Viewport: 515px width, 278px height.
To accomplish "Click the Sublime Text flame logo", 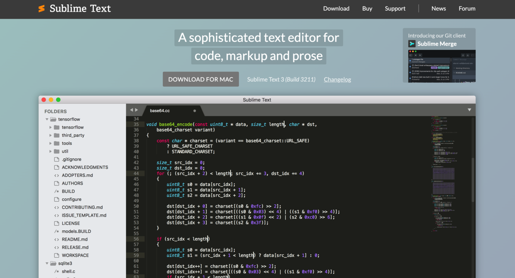I will (41, 8).
